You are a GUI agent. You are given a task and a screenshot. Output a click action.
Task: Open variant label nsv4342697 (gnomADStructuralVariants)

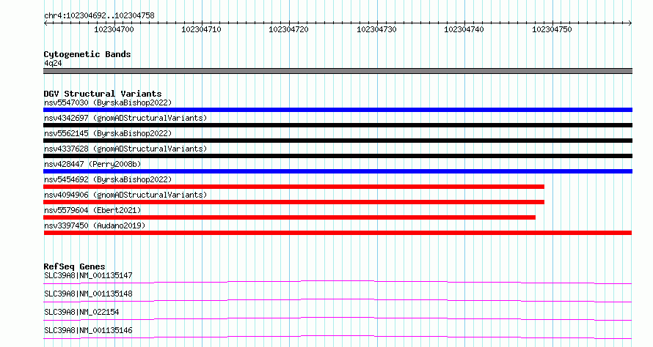[x=125, y=118]
